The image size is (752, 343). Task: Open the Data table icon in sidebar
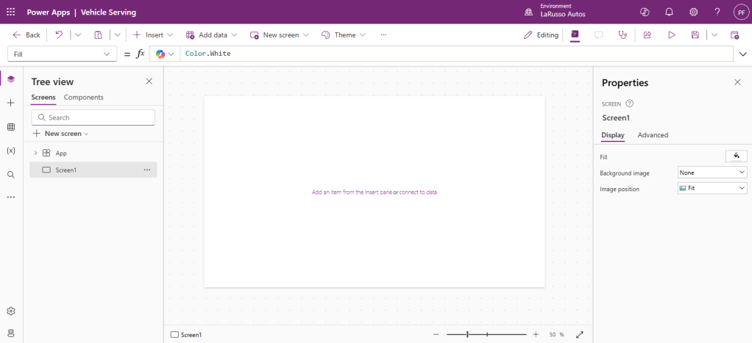[x=10, y=127]
